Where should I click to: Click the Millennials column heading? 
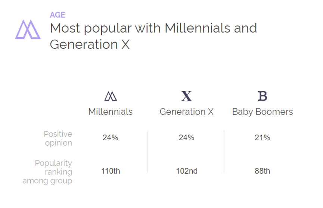[x=111, y=112]
